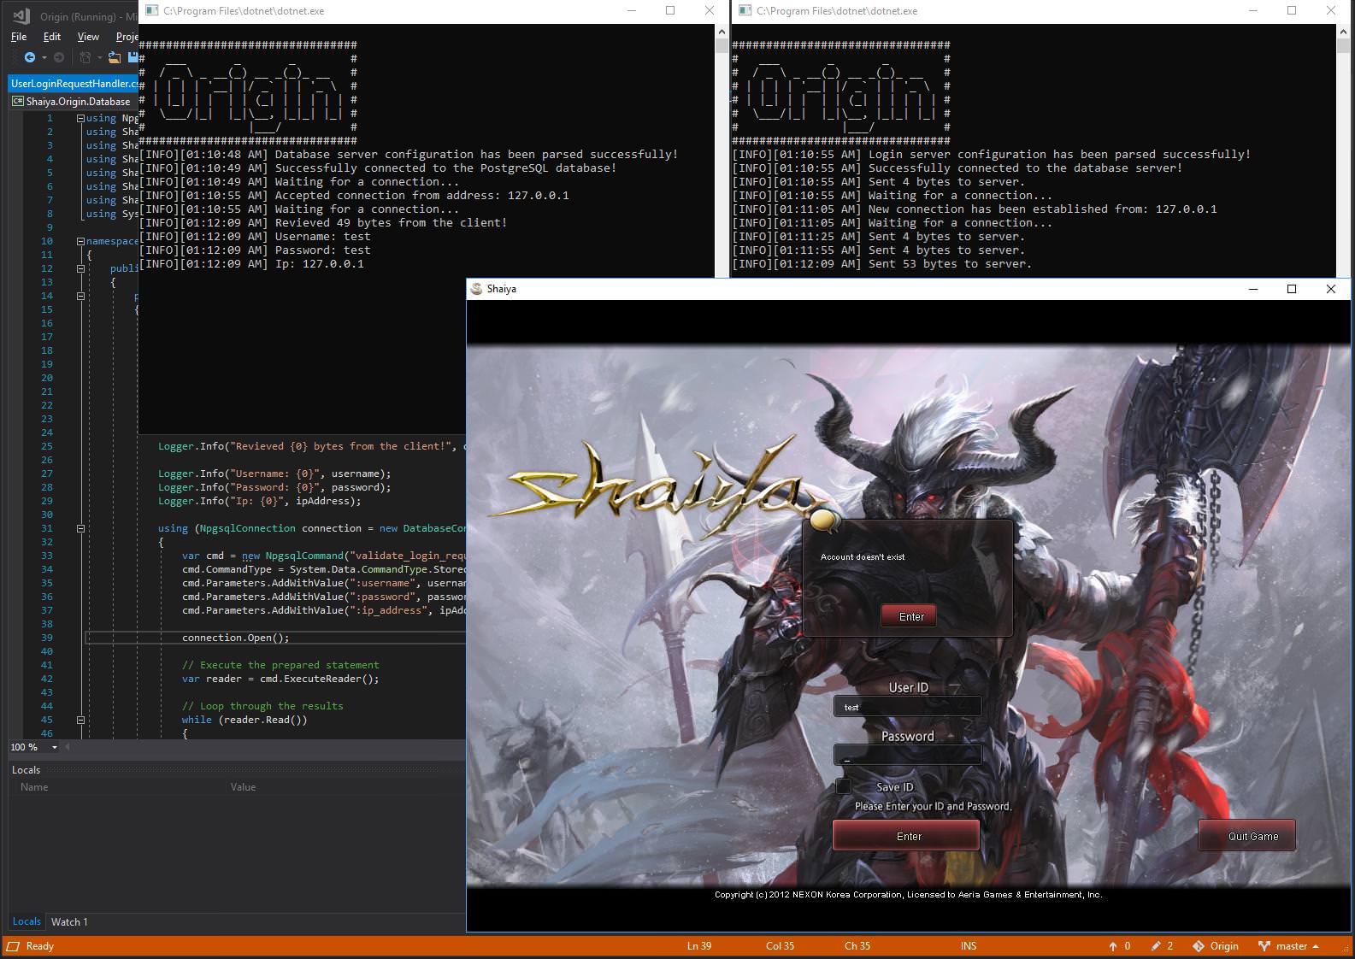Screen dimensions: 1355x959
Task: Select the UserLoginRequestHandler.cs tab
Action: 74,83
